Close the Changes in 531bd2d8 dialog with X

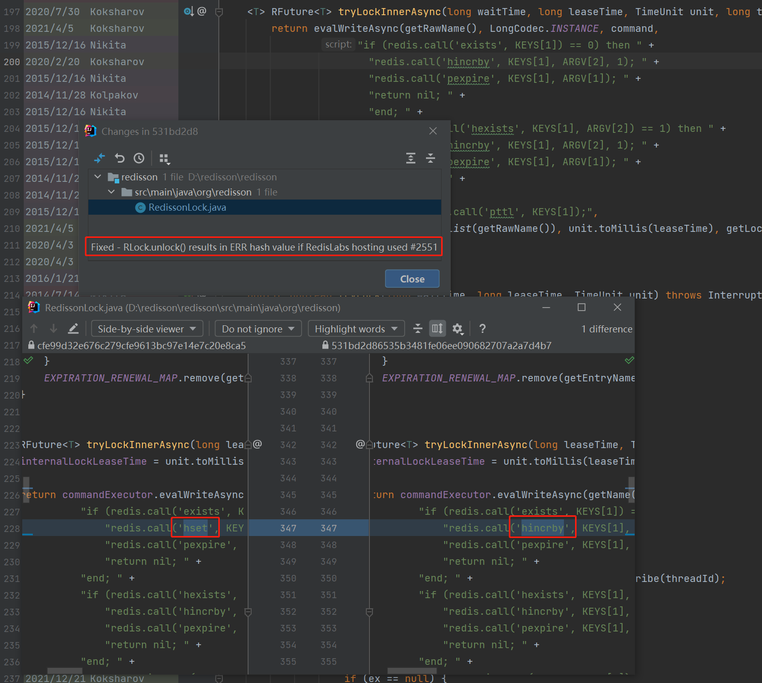433,131
